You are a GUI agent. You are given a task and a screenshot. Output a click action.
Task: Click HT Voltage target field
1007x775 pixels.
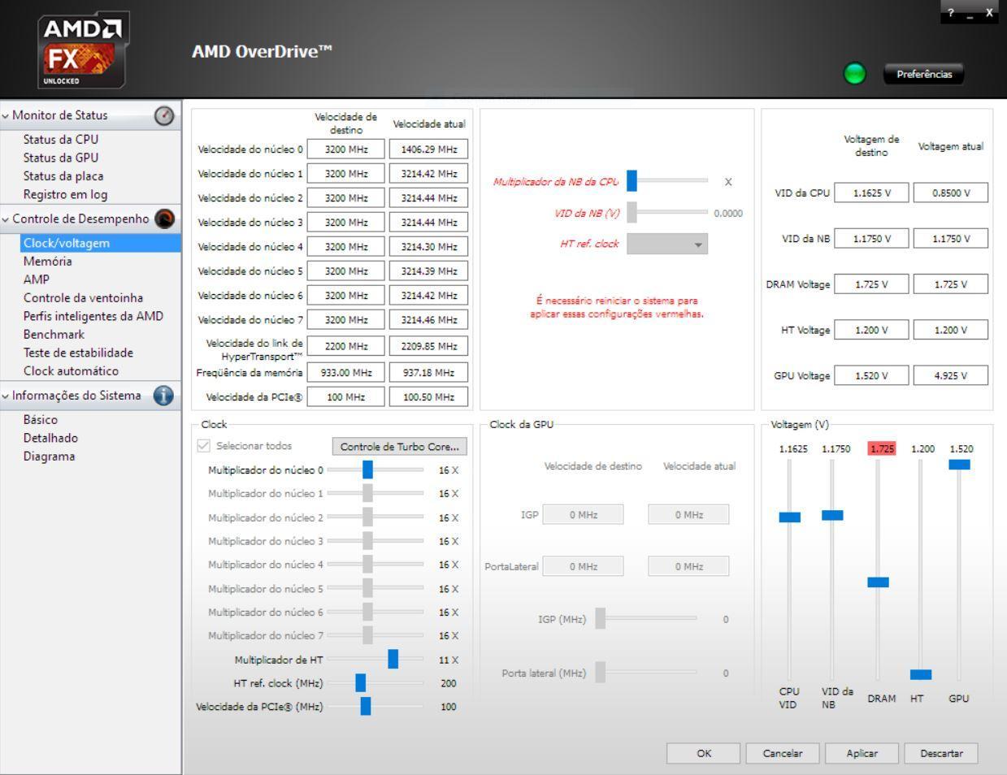(871, 330)
